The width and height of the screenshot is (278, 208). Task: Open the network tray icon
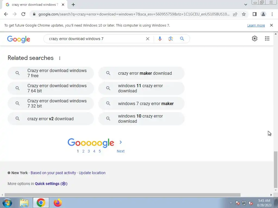point(244,203)
